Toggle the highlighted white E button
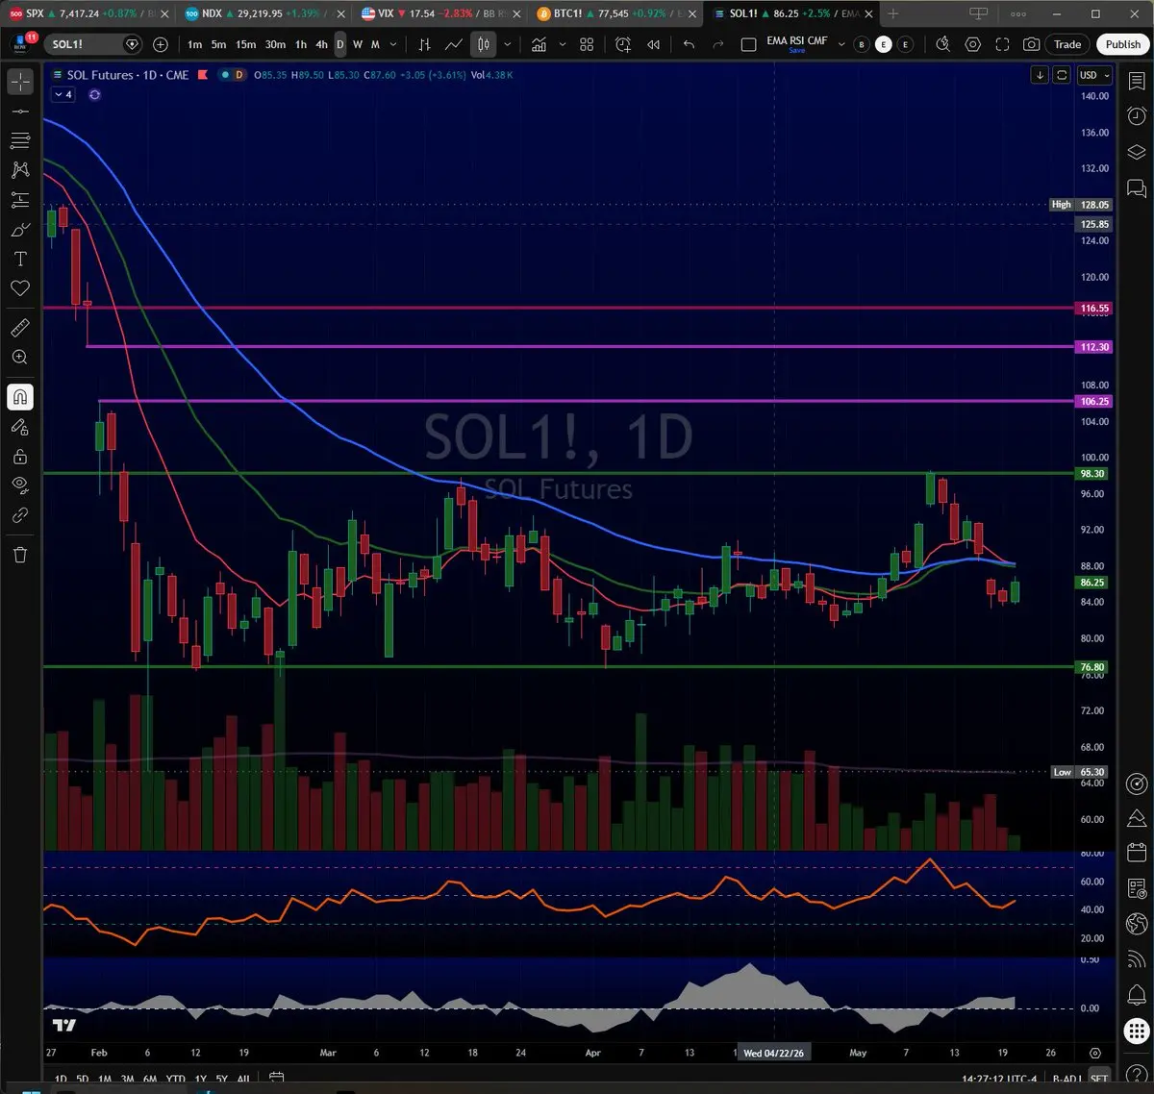This screenshot has width=1154, height=1094. [x=883, y=44]
